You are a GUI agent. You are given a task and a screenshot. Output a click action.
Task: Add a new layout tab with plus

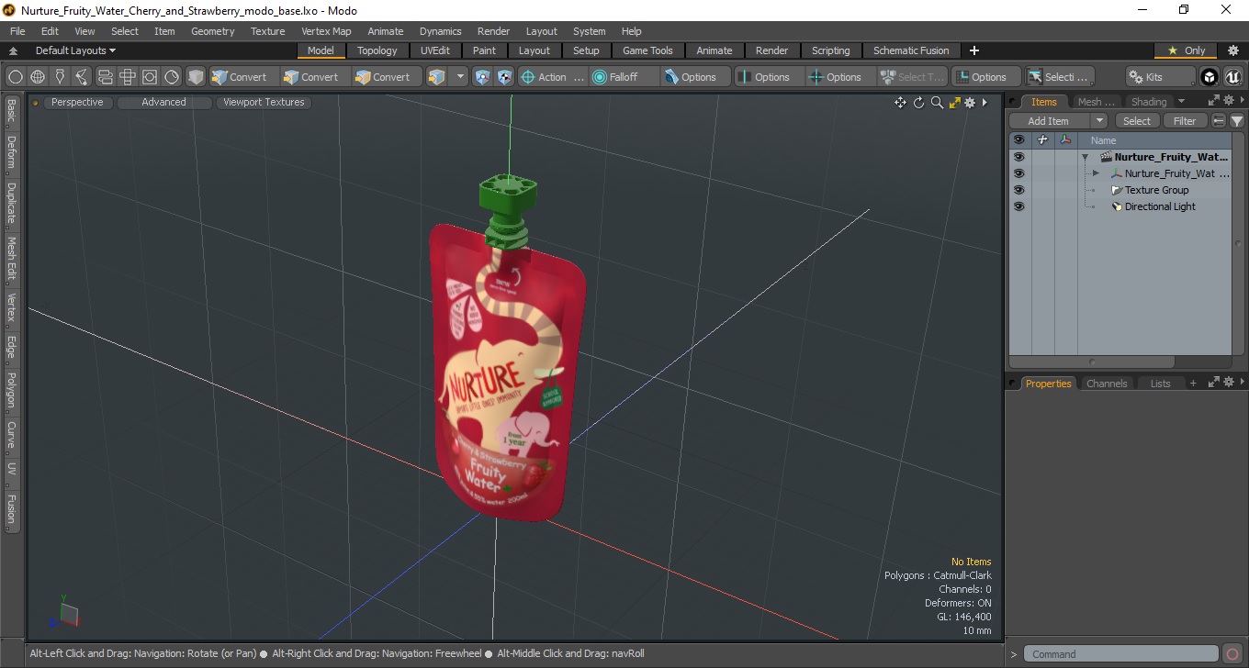coord(974,50)
